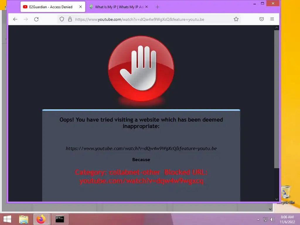The height and width of the screenshot is (225, 300).
Task: Click the page scrollbar up arrow
Action: tap(277, 28)
